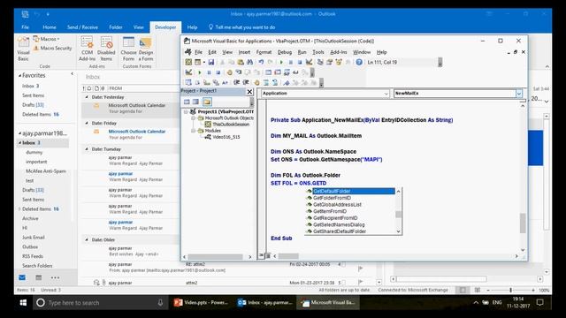The image size is (566, 318).
Task: Click View Microsoft Outlook icon in VBA toolbar
Action: (x=188, y=62)
